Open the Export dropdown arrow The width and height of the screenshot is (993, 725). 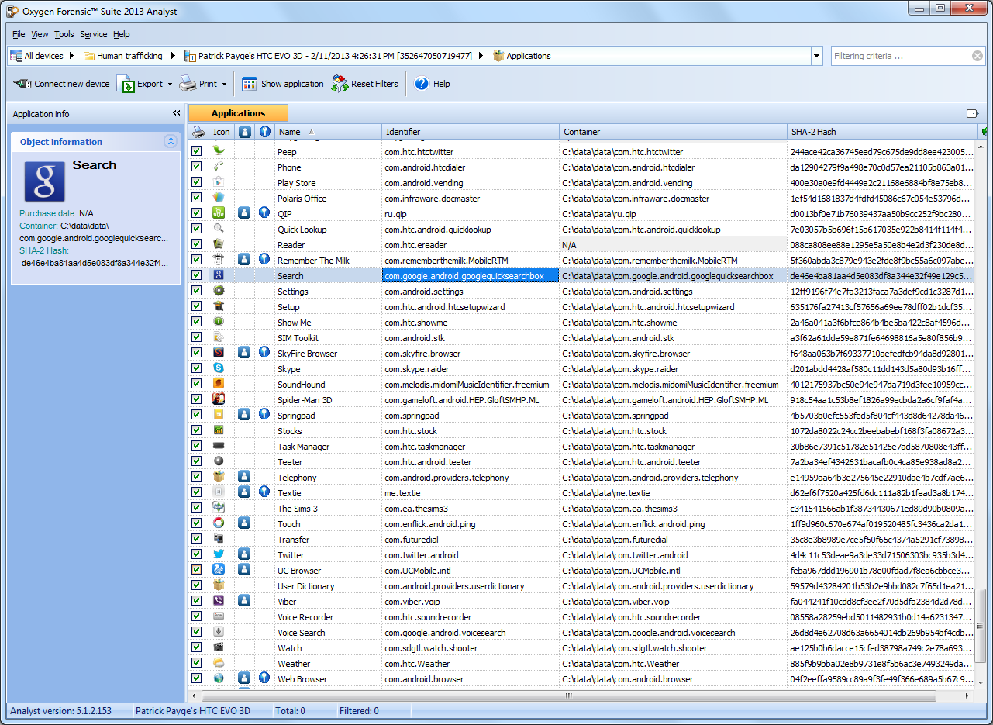(x=170, y=84)
